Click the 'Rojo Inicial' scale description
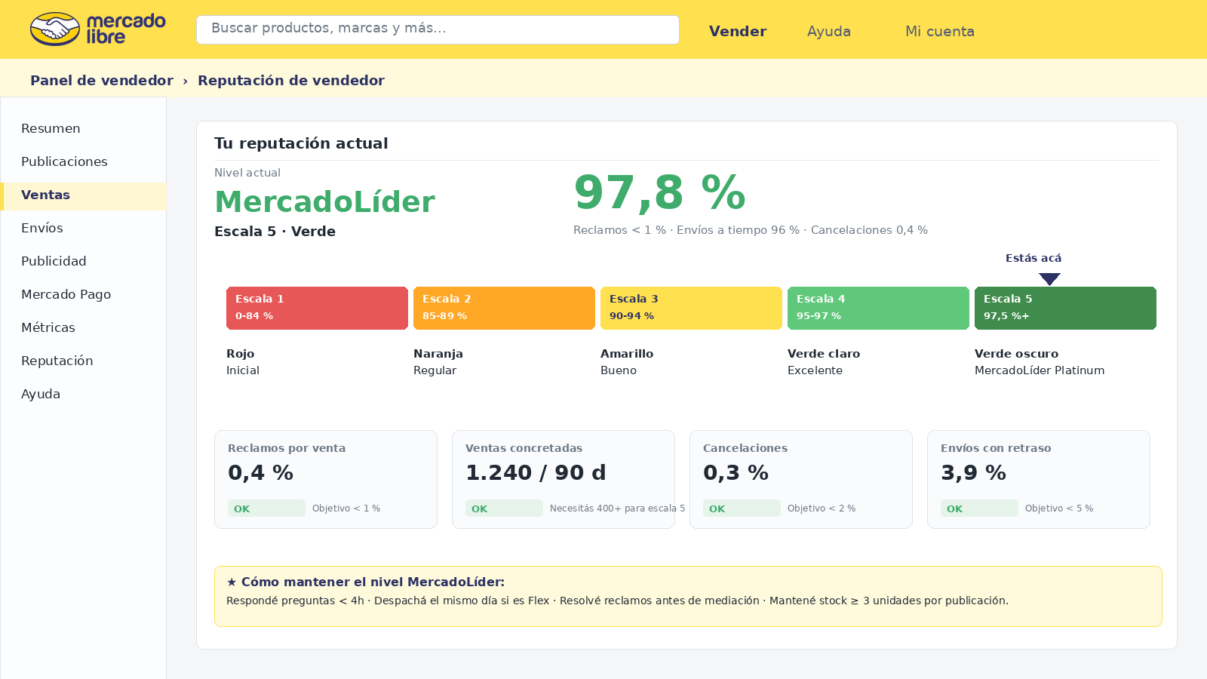The width and height of the screenshot is (1207, 679). (x=243, y=362)
